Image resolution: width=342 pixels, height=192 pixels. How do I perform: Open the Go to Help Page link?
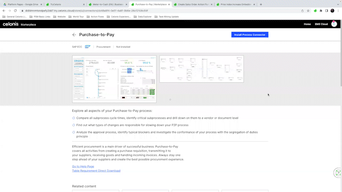83,166
